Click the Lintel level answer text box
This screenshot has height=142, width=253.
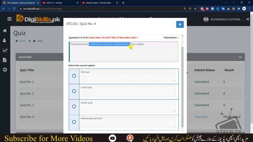(128, 91)
